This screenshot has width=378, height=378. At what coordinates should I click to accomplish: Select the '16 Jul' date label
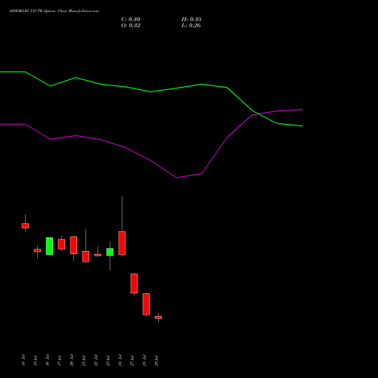click(x=48, y=360)
